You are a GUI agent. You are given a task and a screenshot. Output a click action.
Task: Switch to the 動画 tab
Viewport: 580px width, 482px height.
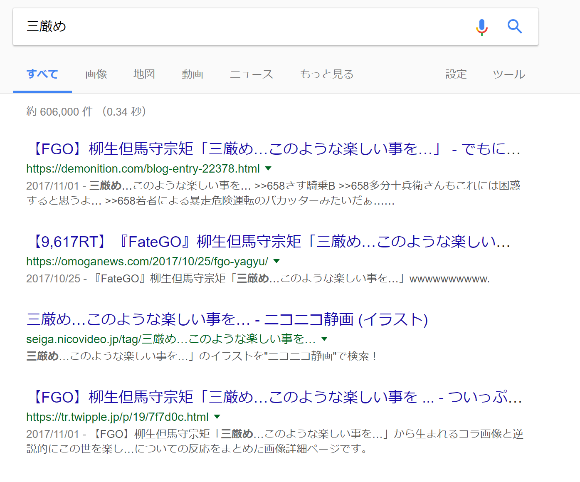click(x=192, y=74)
